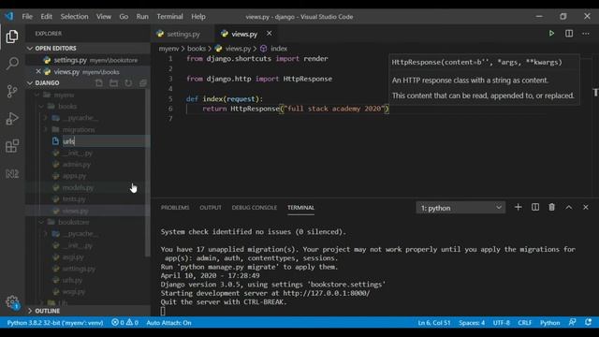The height and width of the screenshot is (337, 599).
Task: Open the View menu
Action: coord(104,17)
